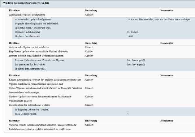The height and width of the screenshot is (137, 195).
Task: Click the "Geplanter Installationstag:" label
Action: coord(28,32)
